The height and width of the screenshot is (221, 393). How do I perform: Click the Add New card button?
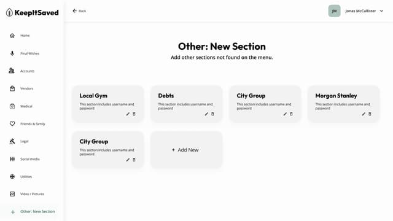coord(186,150)
